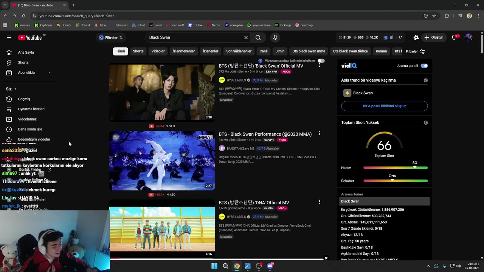Select the Canlı chip

[x=263, y=51]
